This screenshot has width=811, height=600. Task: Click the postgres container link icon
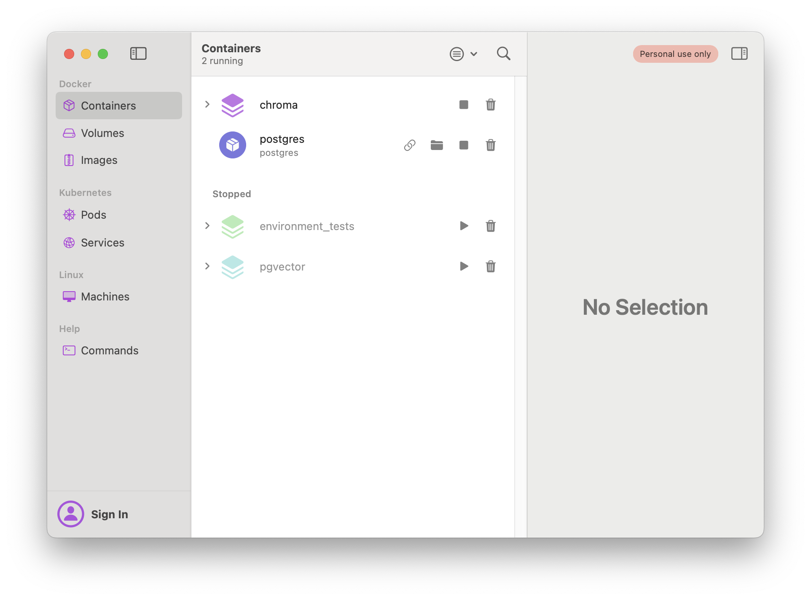[x=409, y=145]
